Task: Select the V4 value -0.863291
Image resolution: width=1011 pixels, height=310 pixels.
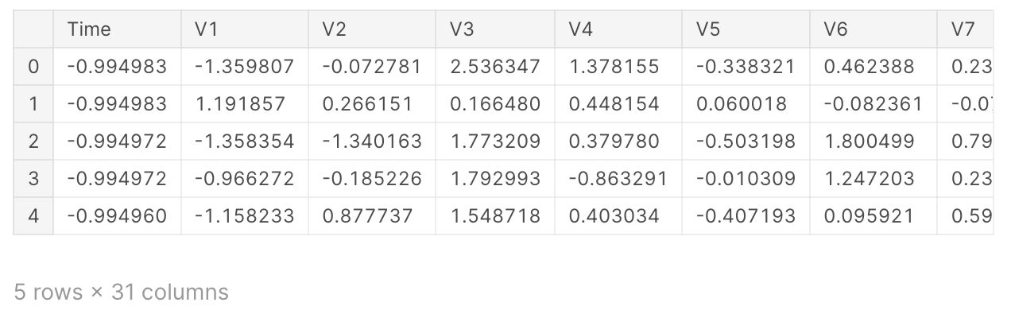Action: tap(619, 179)
